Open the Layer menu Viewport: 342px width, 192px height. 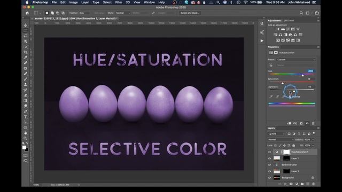[85, 2]
